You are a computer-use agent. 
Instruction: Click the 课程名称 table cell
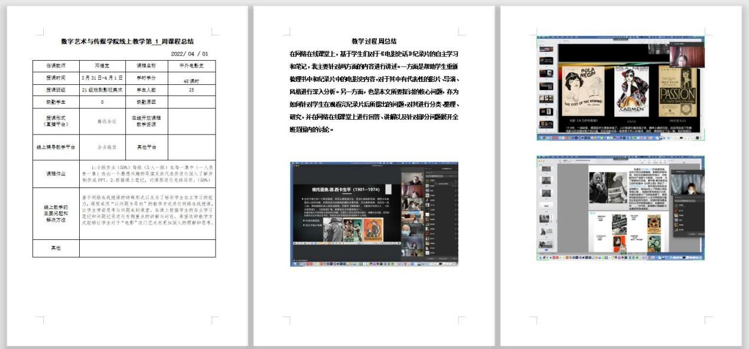click(x=145, y=65)
